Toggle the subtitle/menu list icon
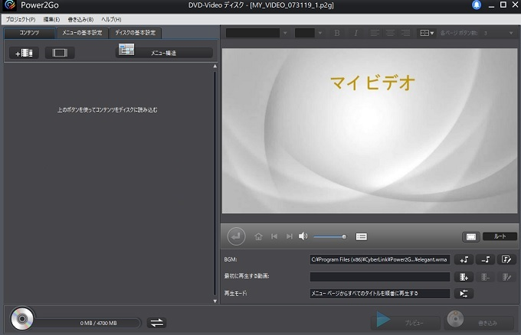The image size is (521, 335). tap(362, 236)
